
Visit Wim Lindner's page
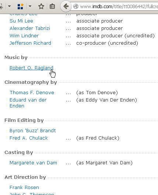[x=24, y=36]
